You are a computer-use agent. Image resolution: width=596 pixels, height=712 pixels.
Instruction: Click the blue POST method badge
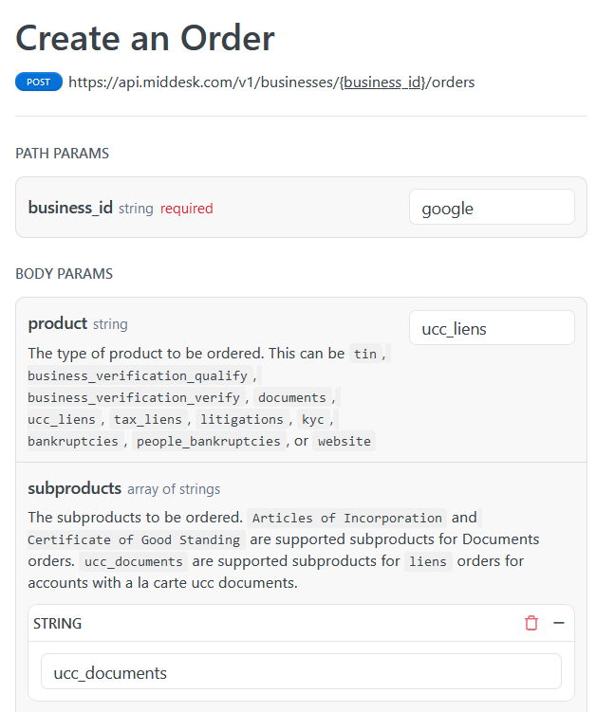(39, 82)
